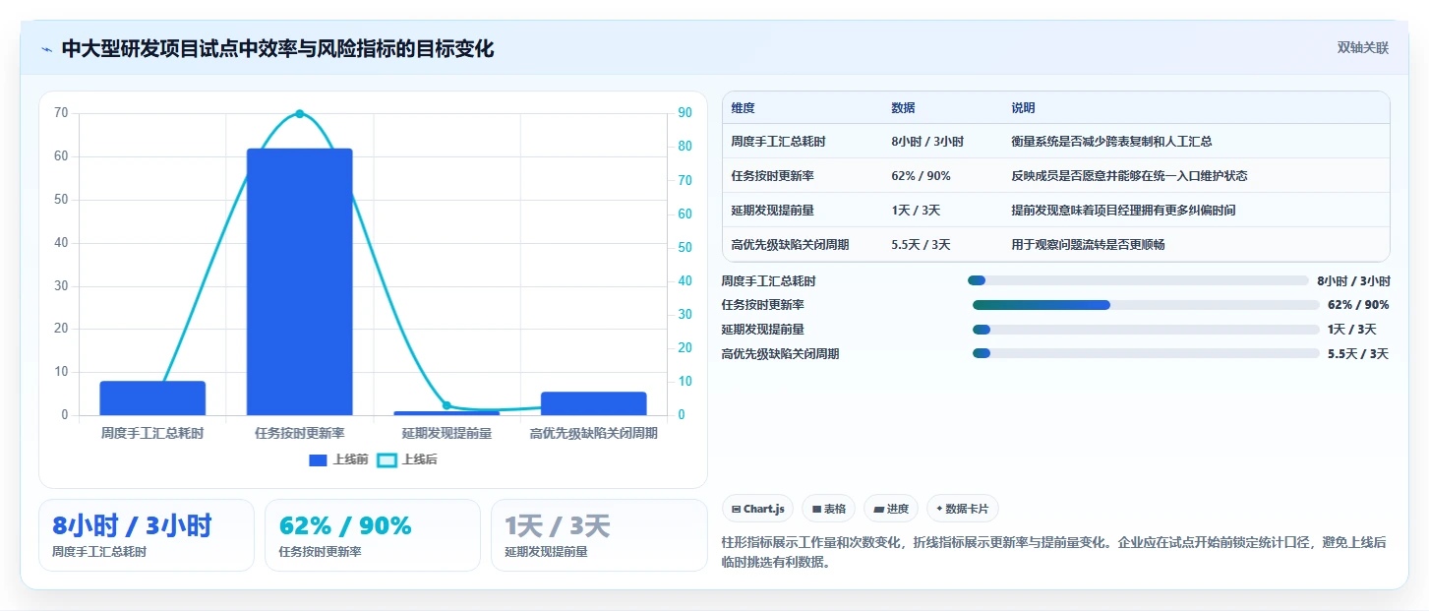The height and width of the screenshot is (611, 1429).
Task: Select the Chart.js tag chip
Action: tap(758, 509)
